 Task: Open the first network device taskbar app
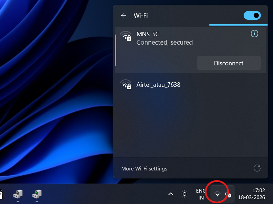click(x=18, y=194)
